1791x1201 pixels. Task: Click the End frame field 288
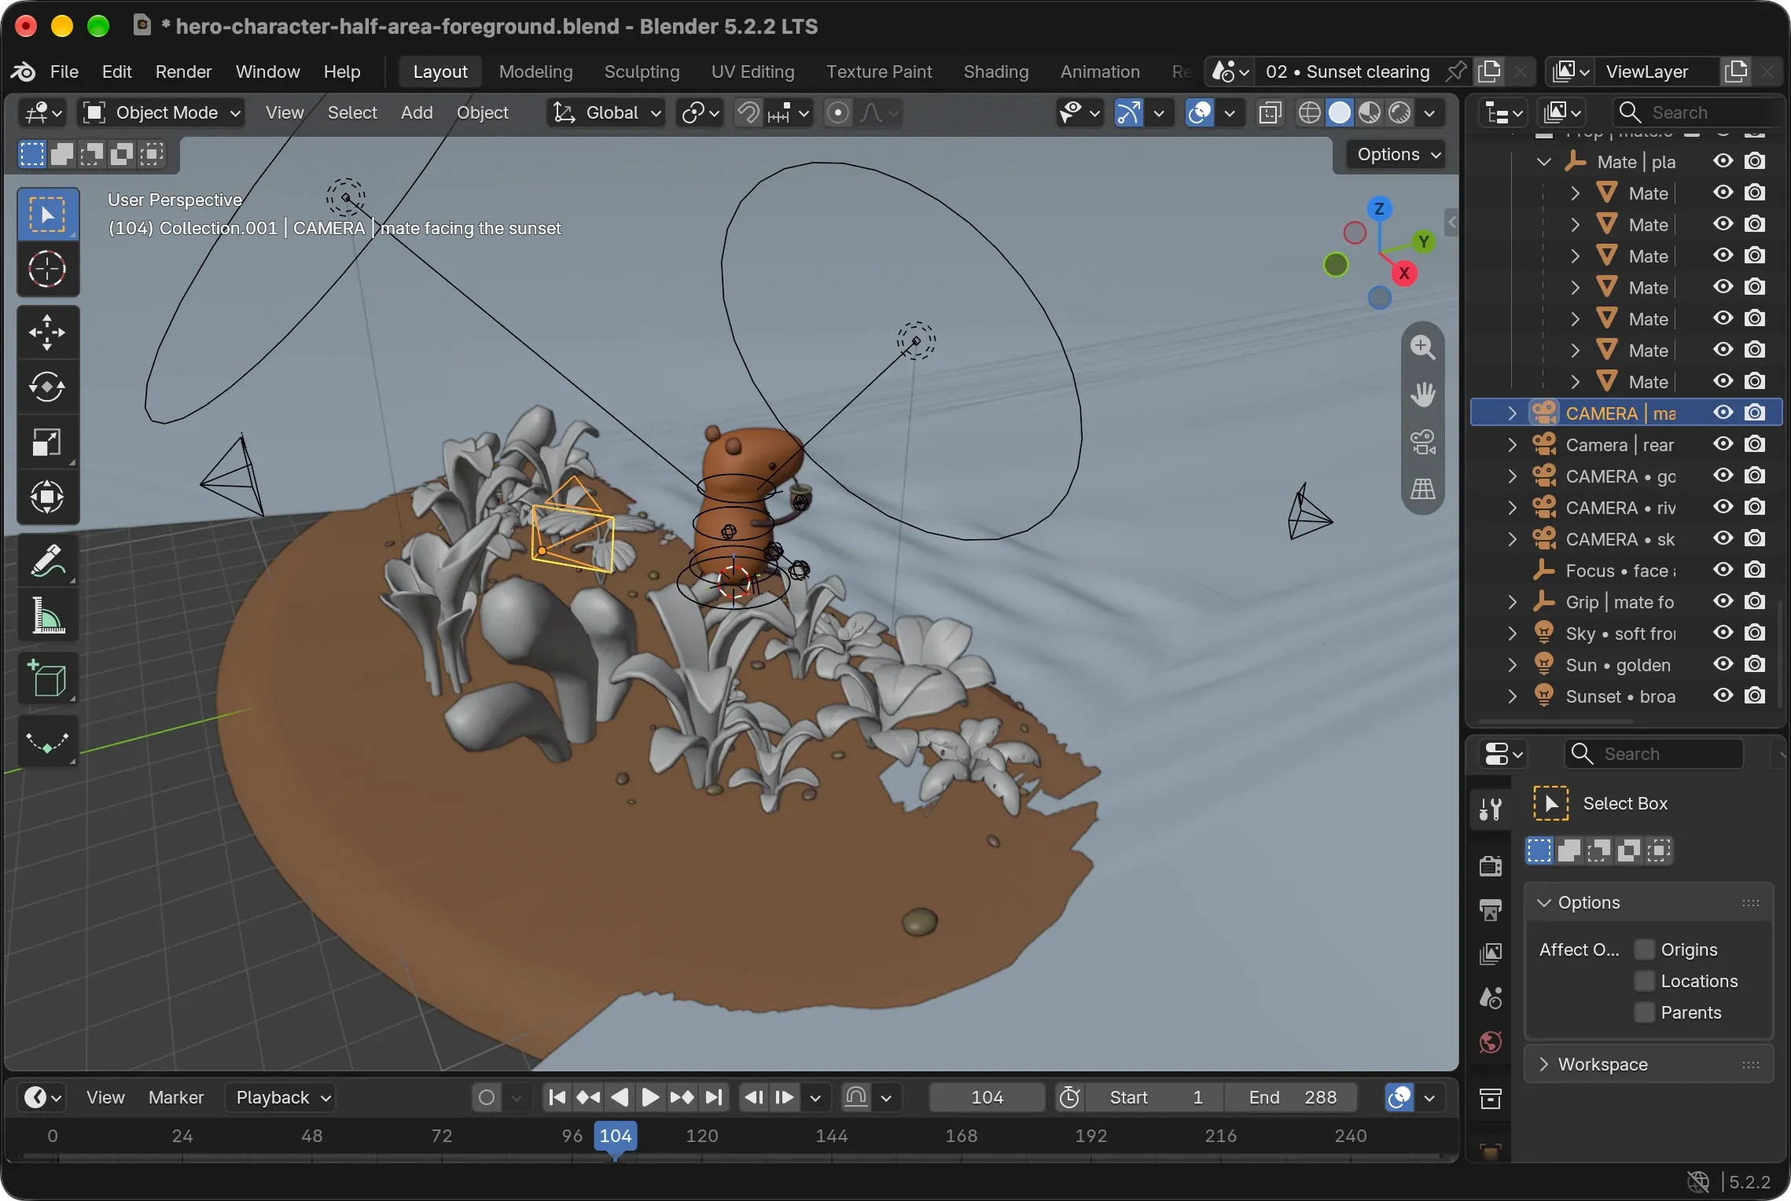1291,1097
